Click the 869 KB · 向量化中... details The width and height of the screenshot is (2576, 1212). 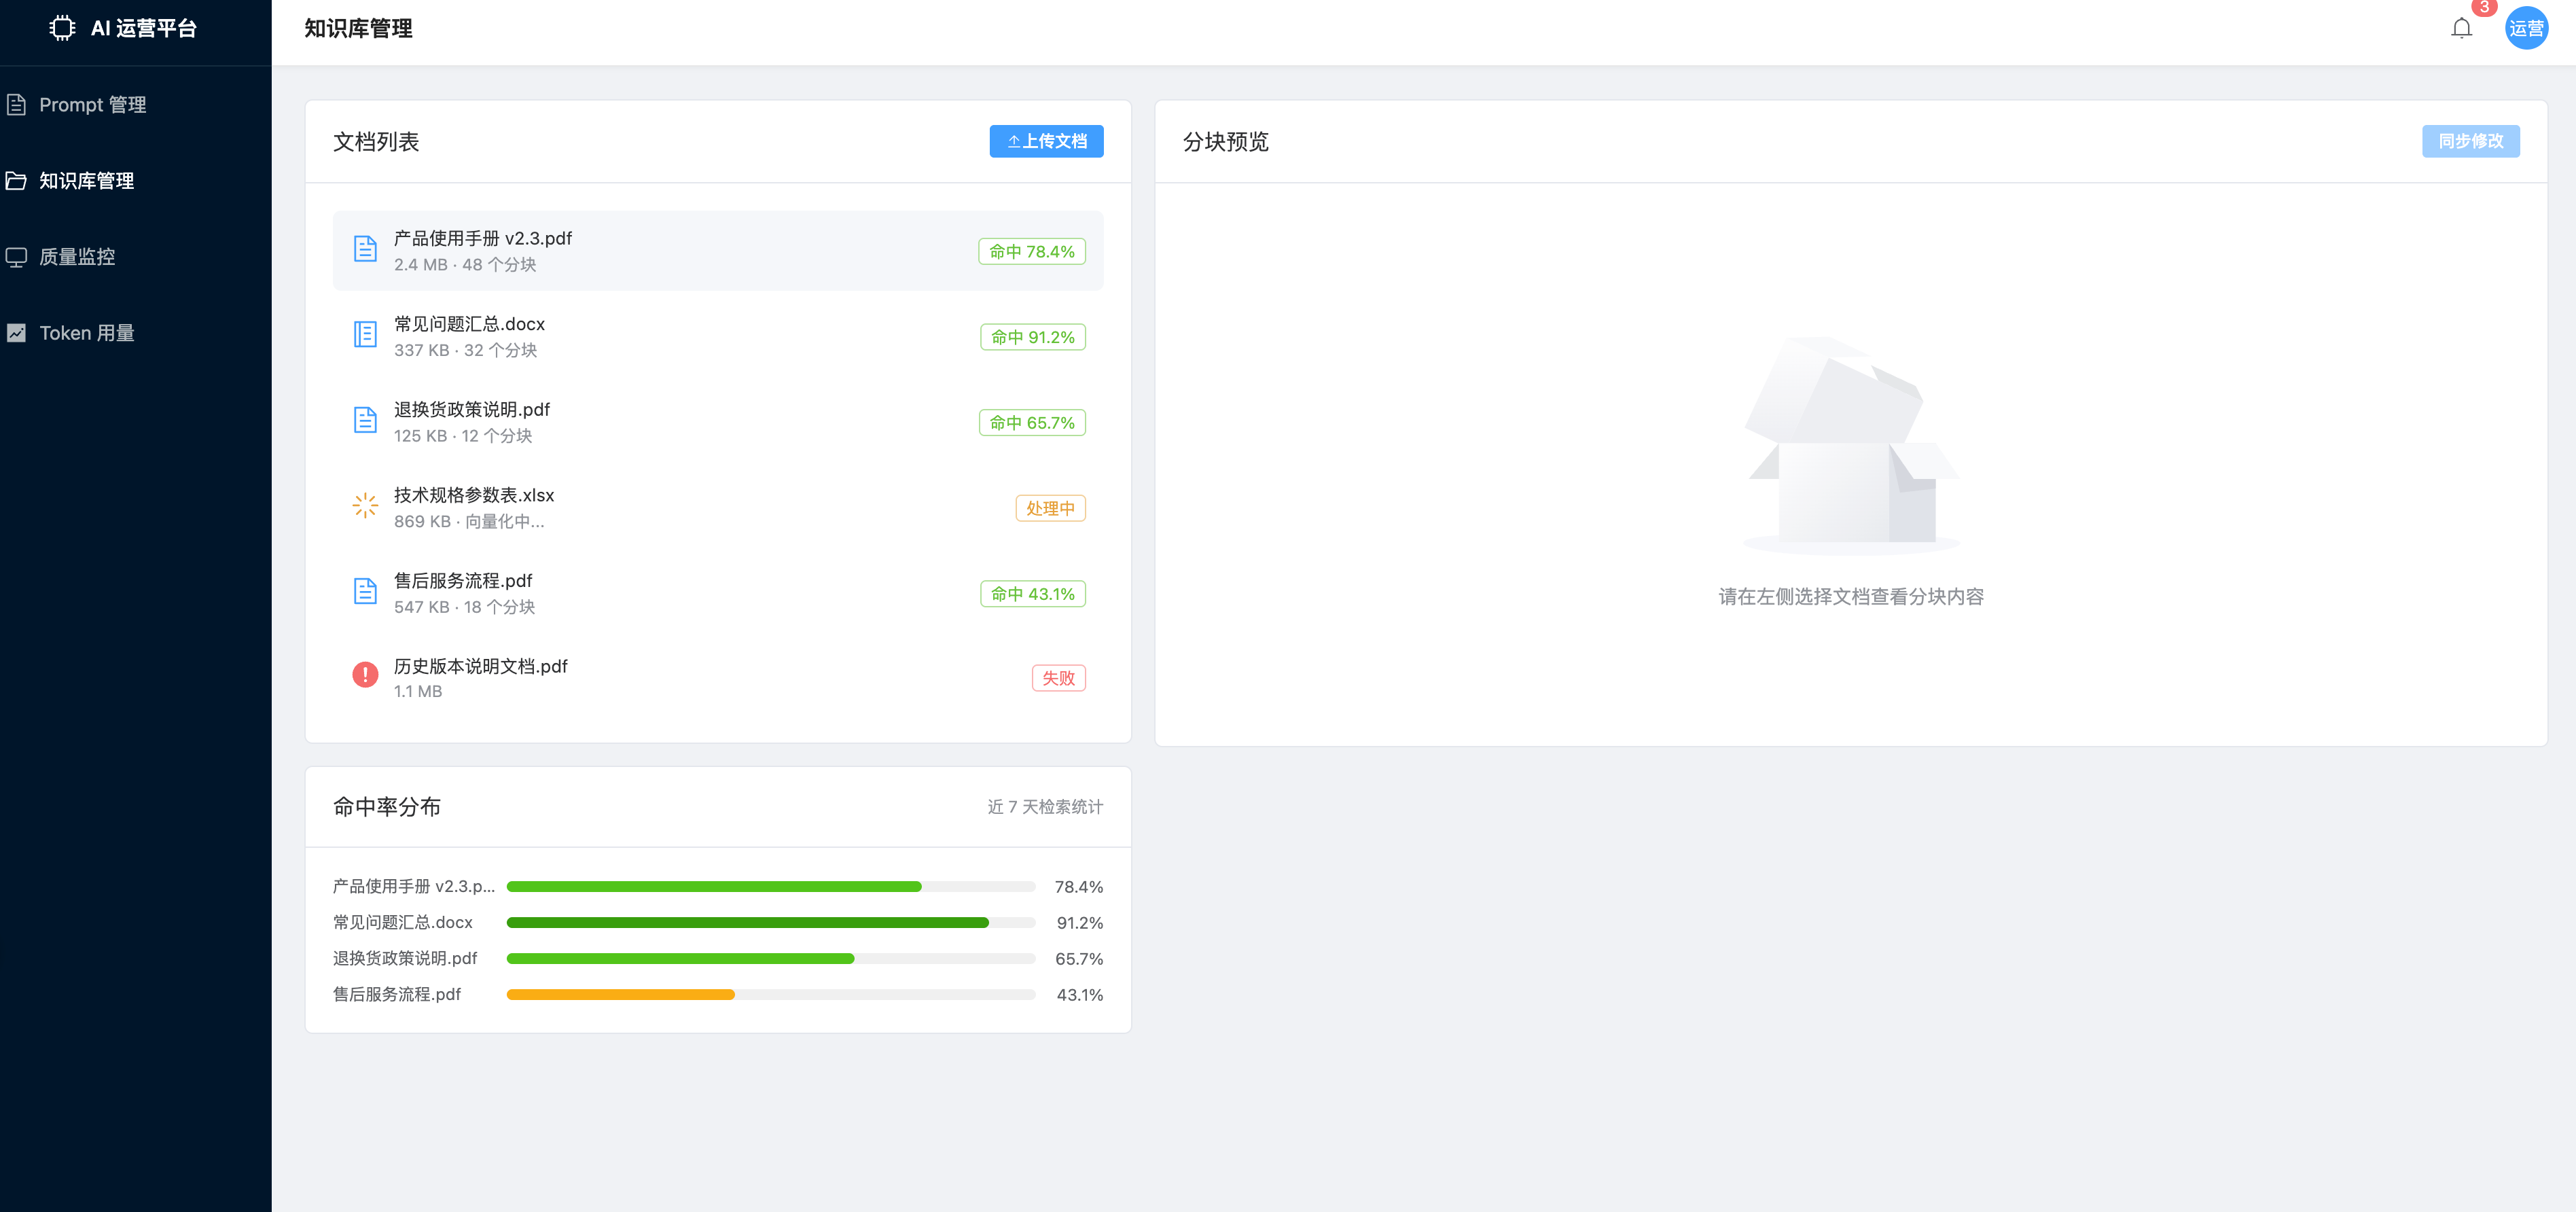(469, 522)
